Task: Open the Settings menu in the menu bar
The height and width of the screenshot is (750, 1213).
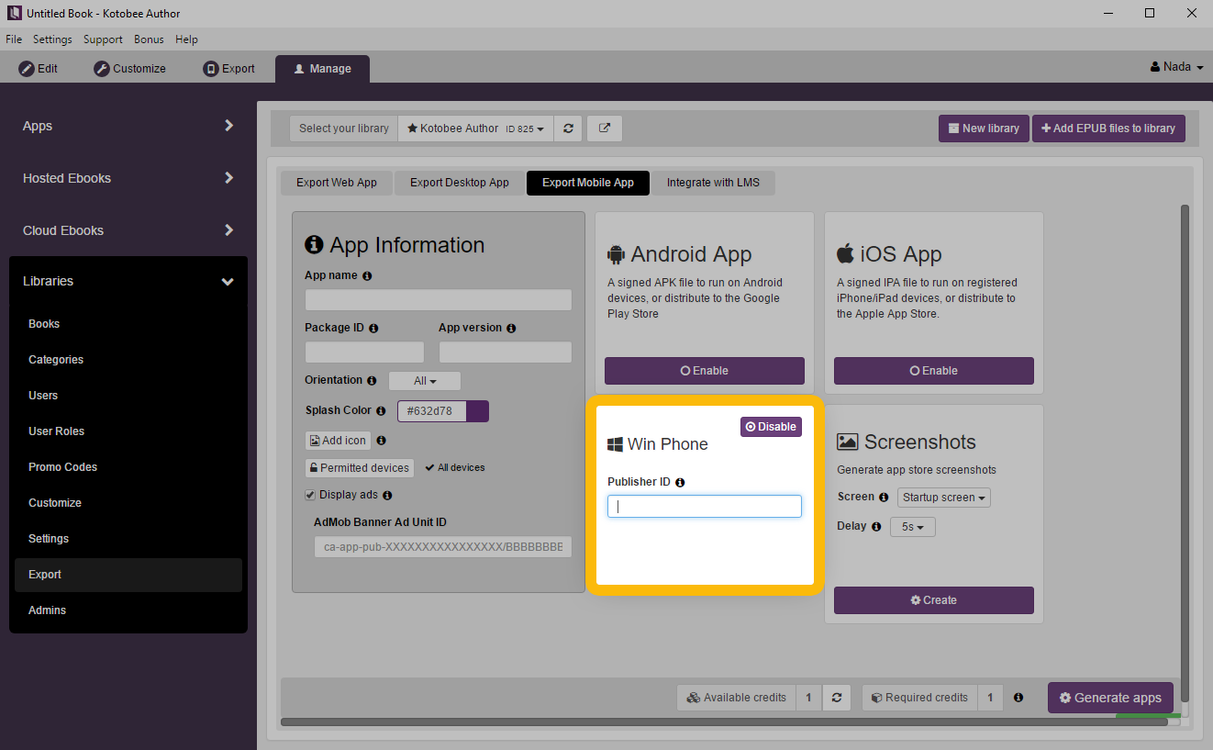Action: 52,39
